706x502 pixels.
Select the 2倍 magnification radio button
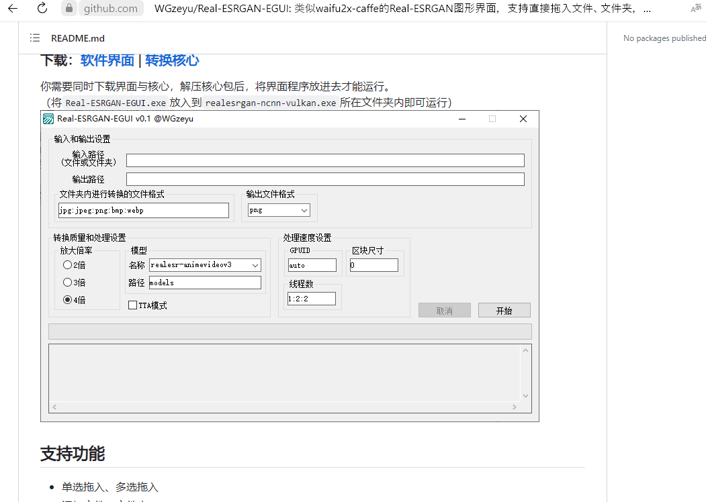coord(68,265)
